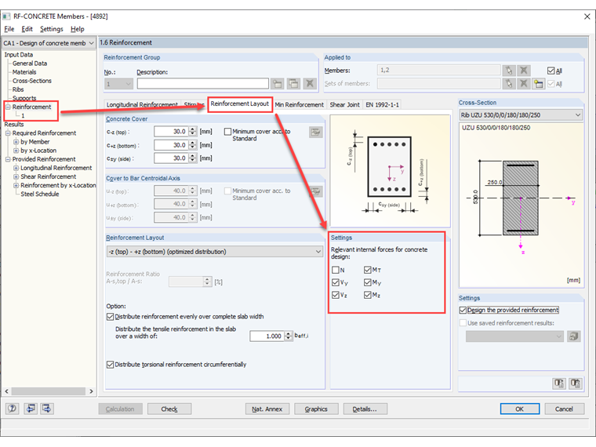Open the Edit menu
The image size is (596, 447).
(x=27, y=29)
